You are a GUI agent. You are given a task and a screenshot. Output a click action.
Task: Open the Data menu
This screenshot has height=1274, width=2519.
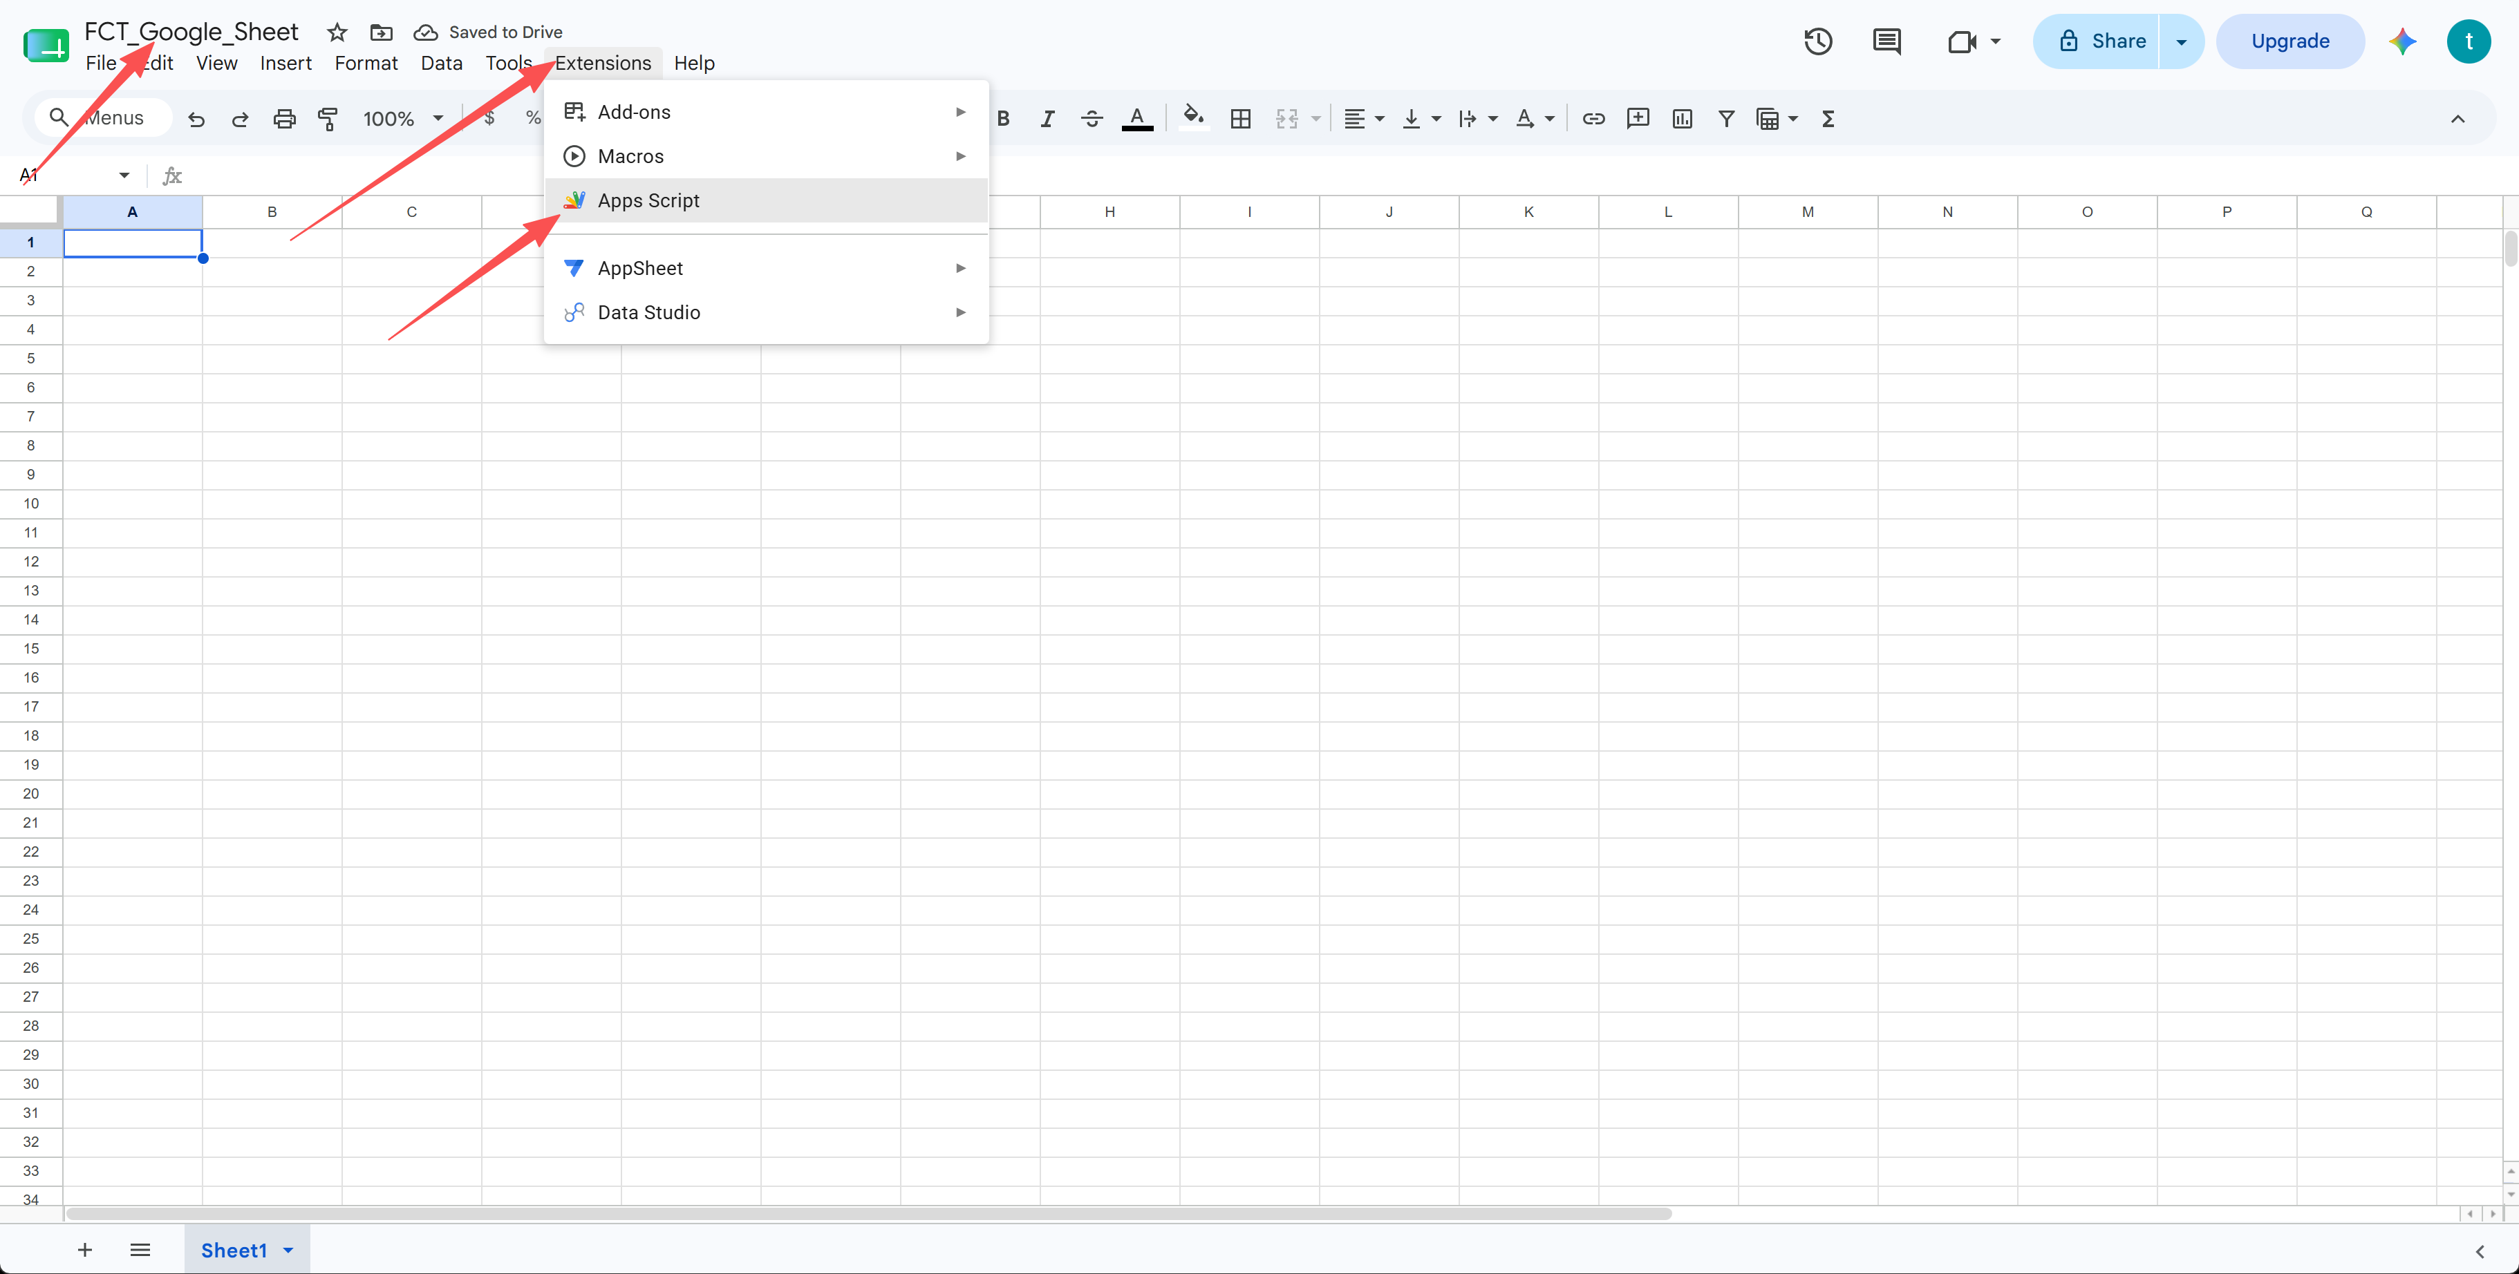(x=441, y=64)
